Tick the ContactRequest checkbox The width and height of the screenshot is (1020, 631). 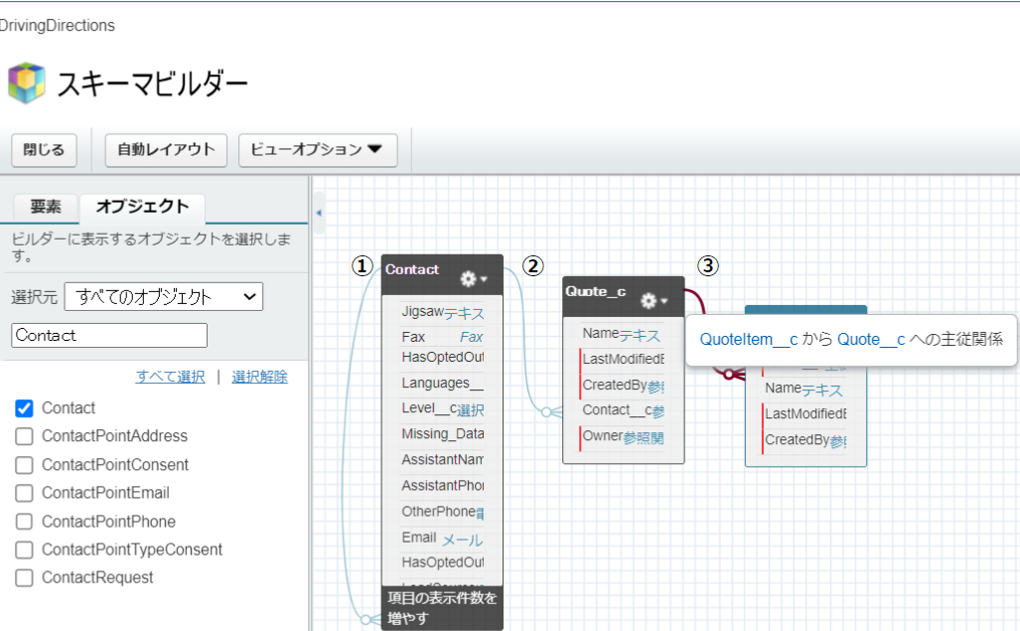click(25, 578)
